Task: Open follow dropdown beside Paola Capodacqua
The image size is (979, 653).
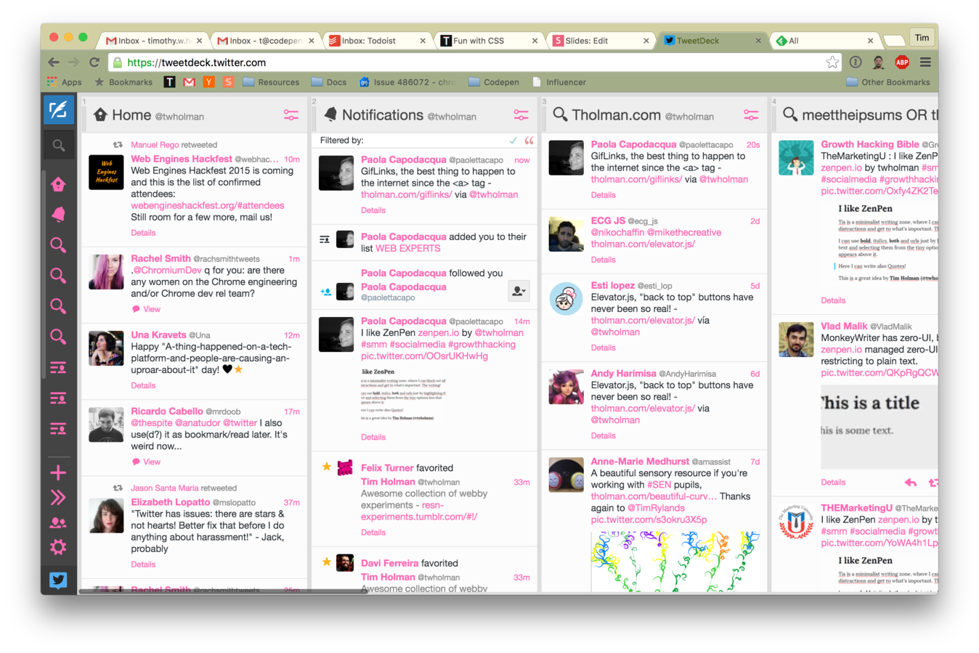Action: [519, 291]
